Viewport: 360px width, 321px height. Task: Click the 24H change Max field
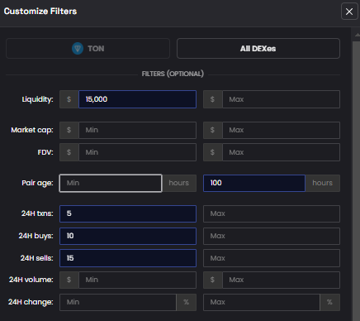click(x=262, y=302)
